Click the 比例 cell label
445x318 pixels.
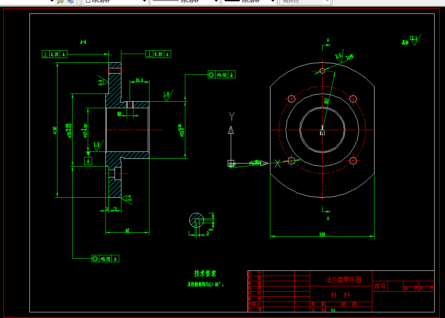tap(318, 310)
